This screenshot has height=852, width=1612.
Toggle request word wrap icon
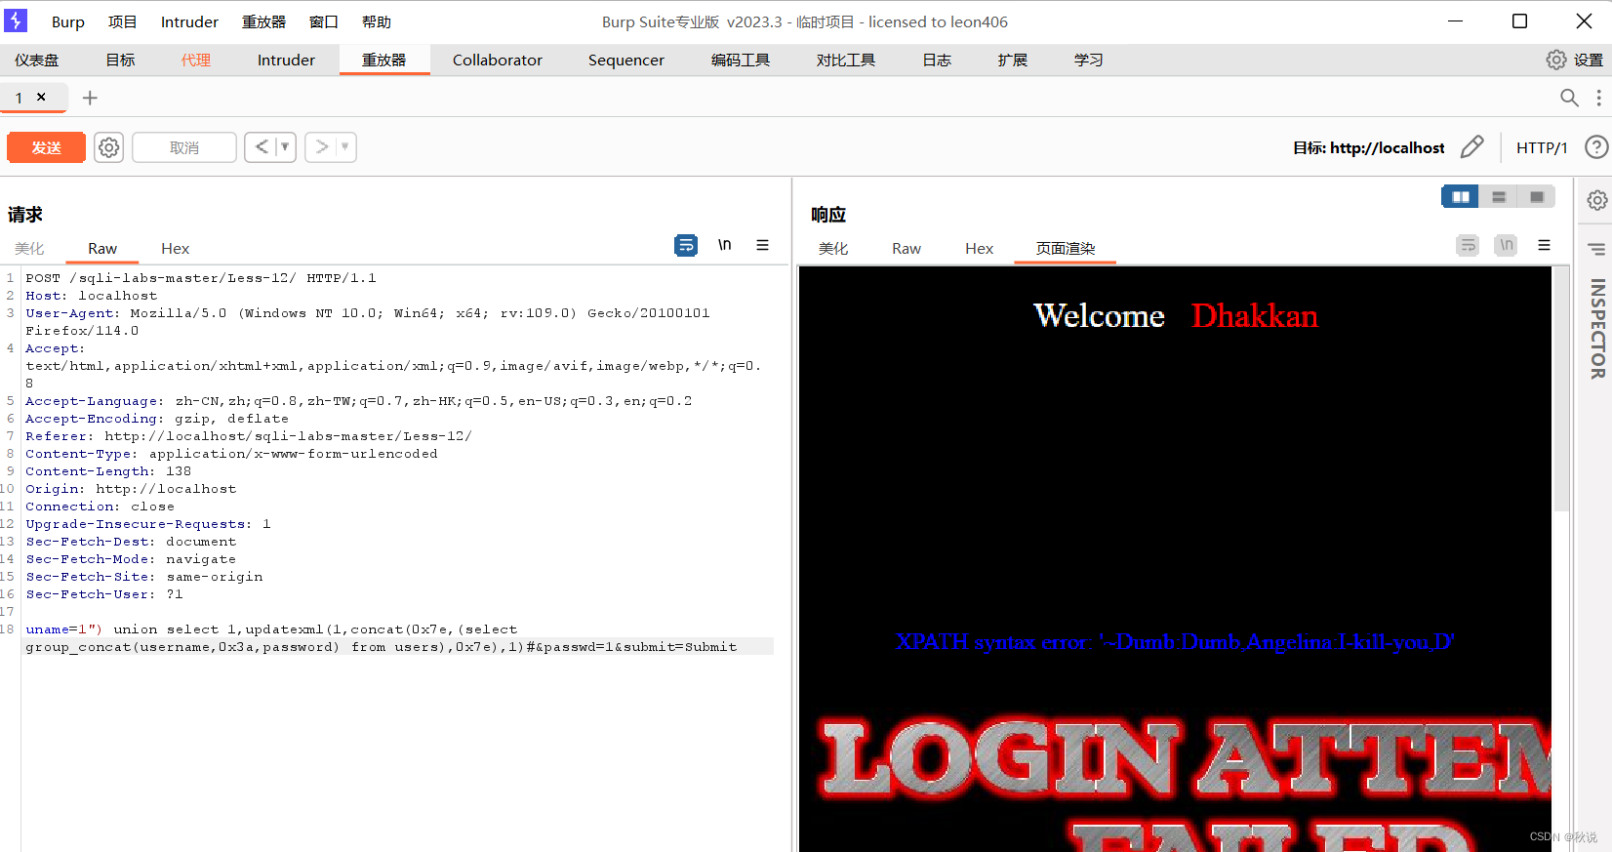(686, 245)
